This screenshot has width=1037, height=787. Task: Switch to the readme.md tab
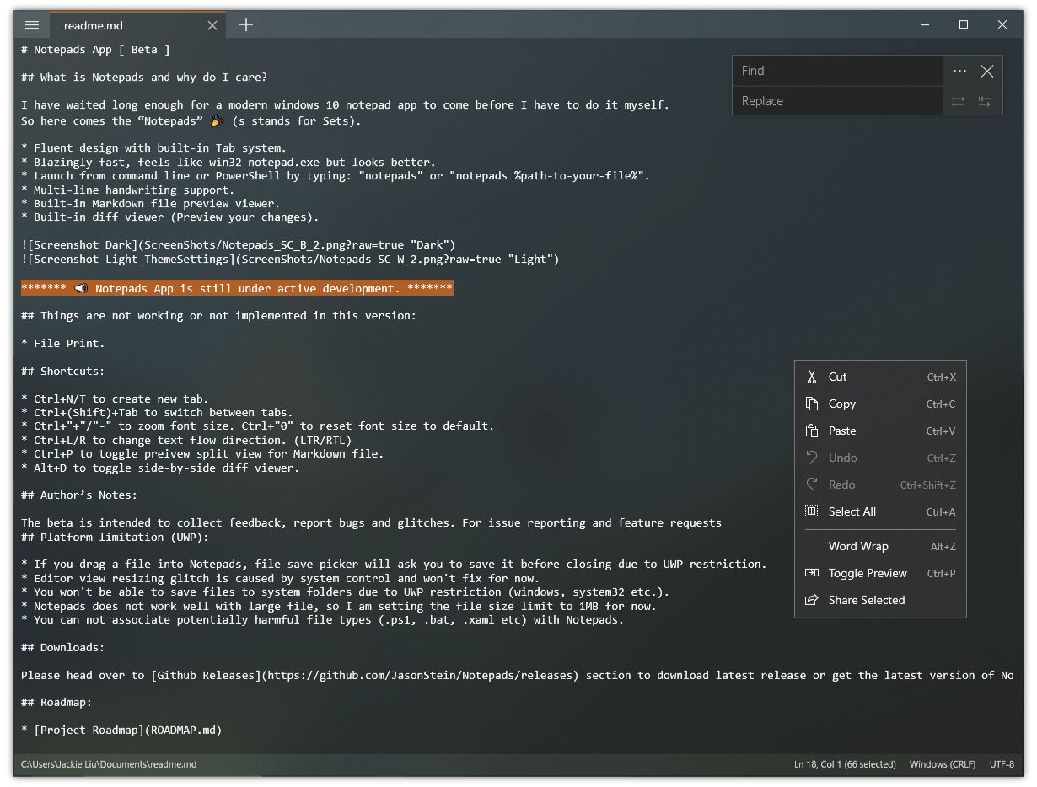117,25
